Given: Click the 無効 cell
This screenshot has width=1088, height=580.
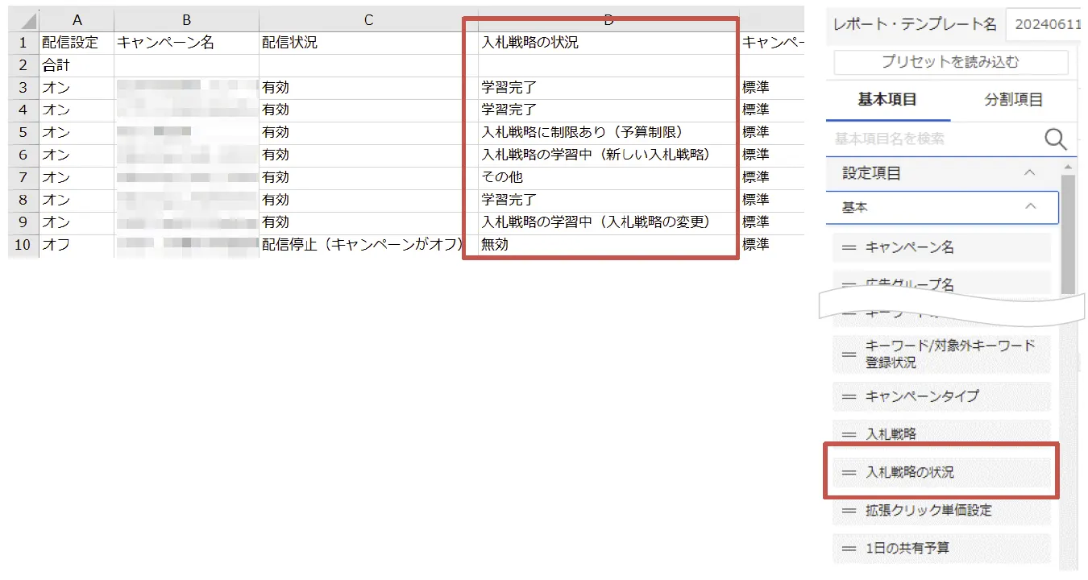Looking at the screenshot, I should (x=608, y=246).
